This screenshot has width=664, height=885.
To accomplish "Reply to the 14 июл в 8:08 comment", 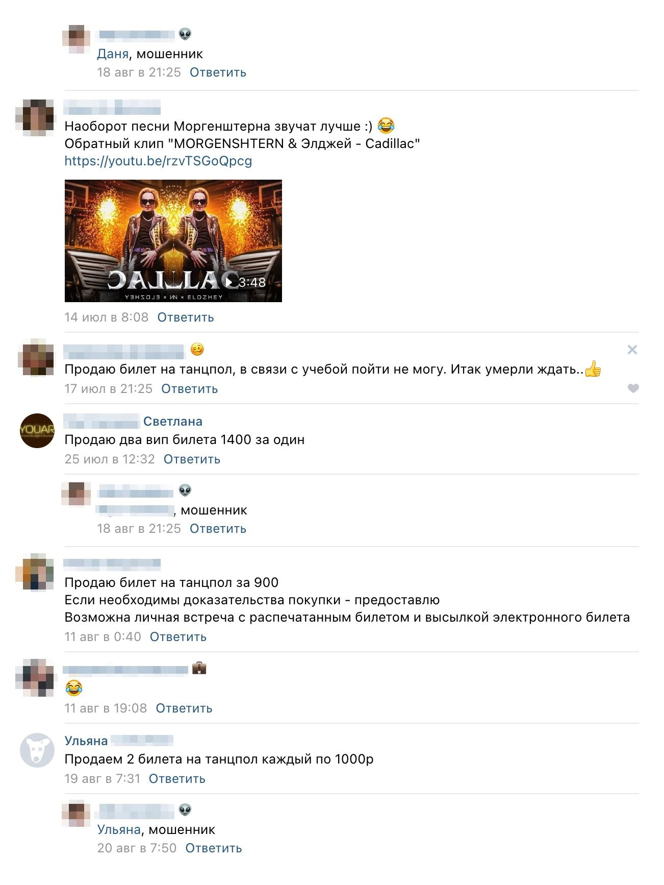I will (x=186, y=317).
